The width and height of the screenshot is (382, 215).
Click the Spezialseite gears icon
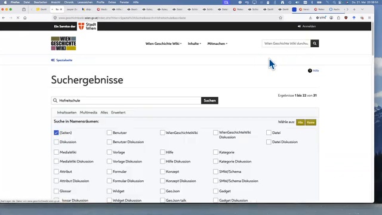(x=53, y=60)
